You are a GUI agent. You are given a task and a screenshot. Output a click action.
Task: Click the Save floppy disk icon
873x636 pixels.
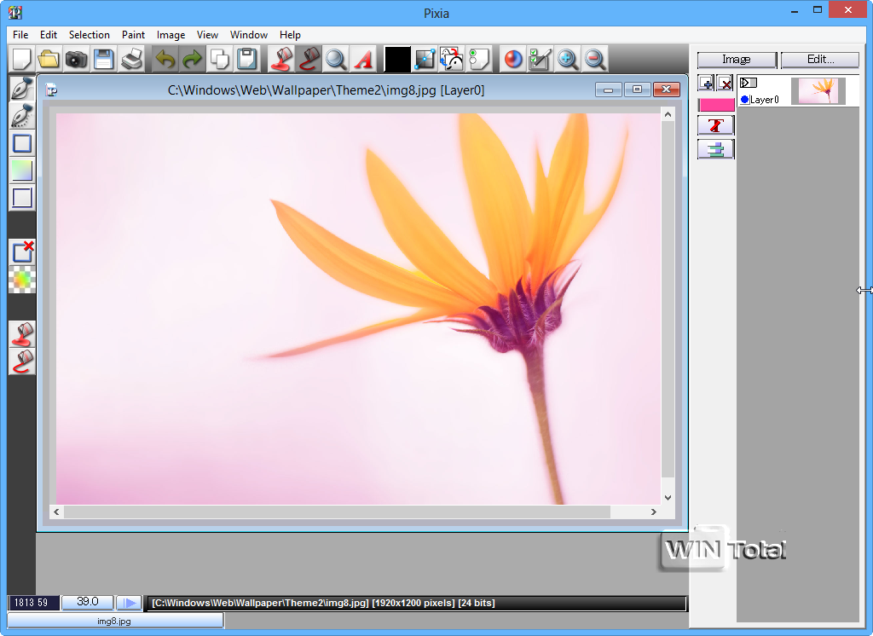[103, 59]
